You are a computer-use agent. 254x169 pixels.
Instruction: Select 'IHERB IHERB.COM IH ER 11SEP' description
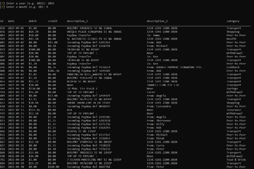click(88, 103)
